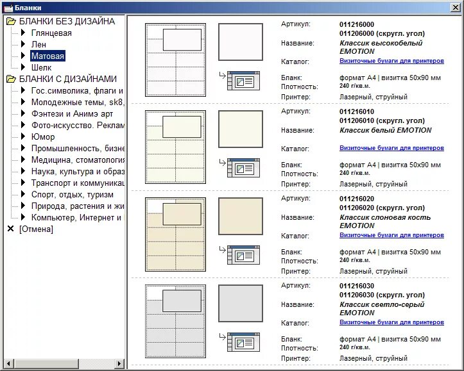Click the БЛАНКИ С ДИЗАЙНАМИ folder icon

[x=11, y=79]
